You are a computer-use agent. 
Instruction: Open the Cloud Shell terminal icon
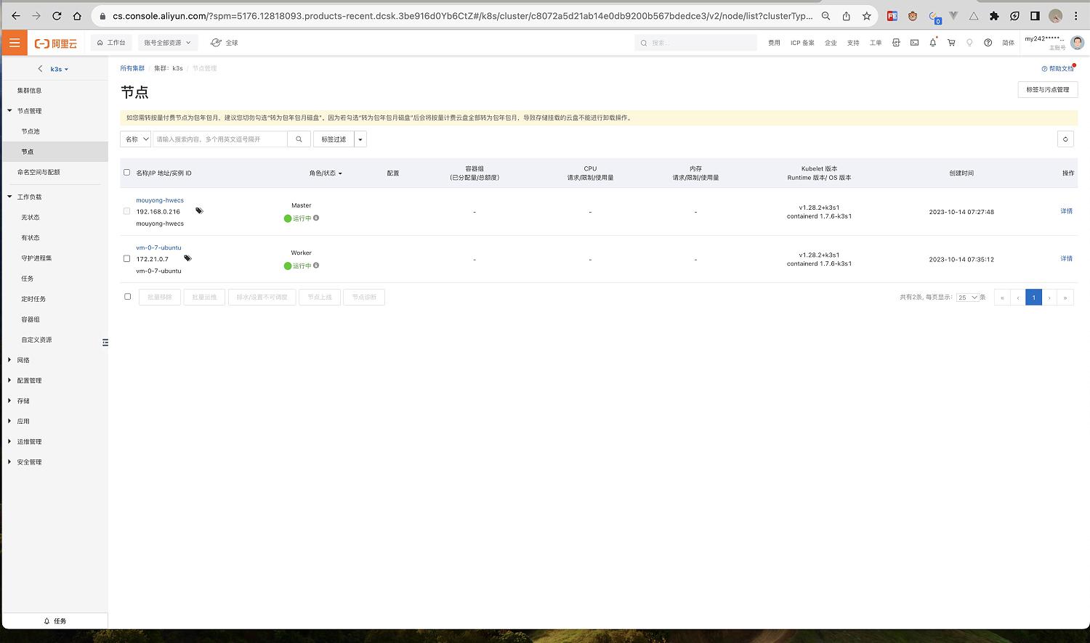(915, 43)
